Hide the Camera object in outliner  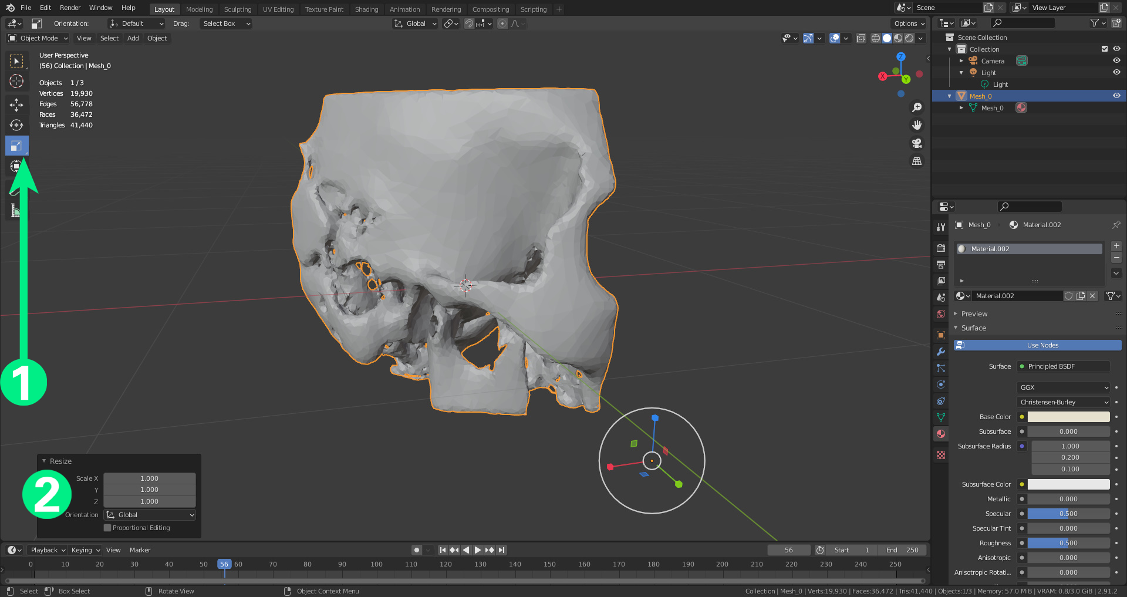coord(1116,60)
